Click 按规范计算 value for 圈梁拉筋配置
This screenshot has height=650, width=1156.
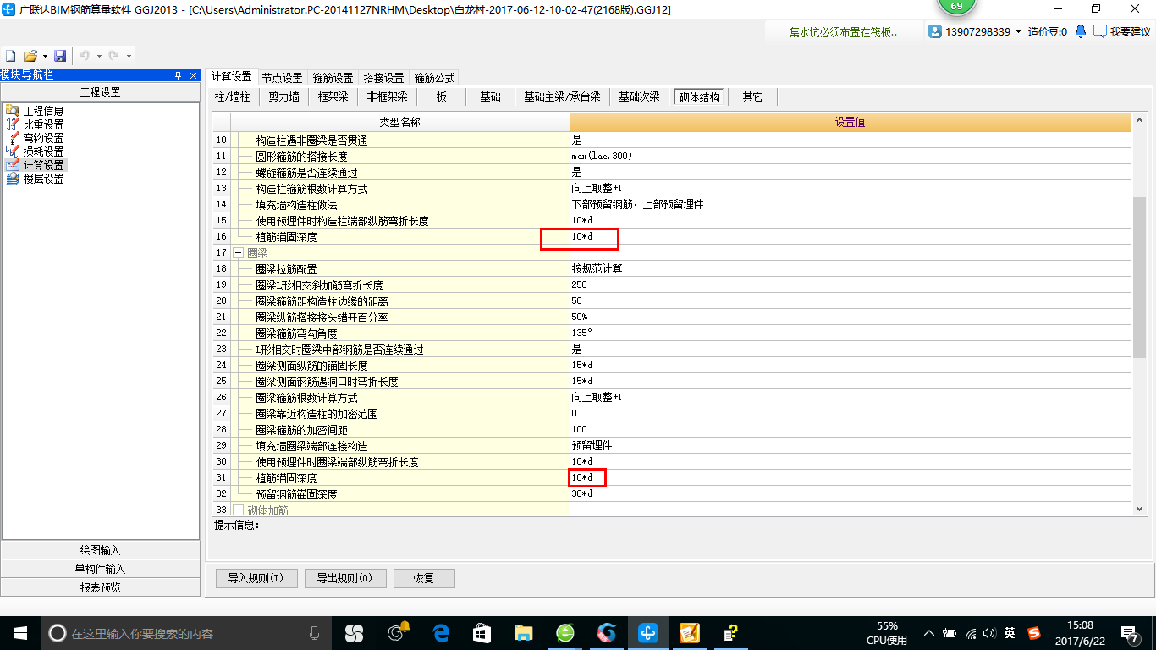(x=597, y=269)
